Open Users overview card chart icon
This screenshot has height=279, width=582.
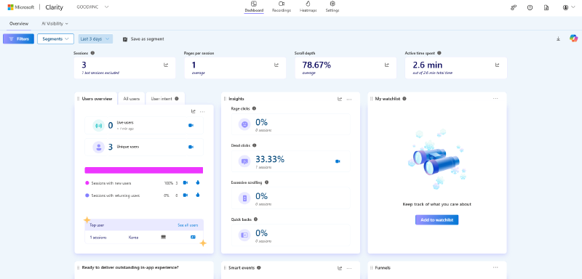[x=194, y=111]
